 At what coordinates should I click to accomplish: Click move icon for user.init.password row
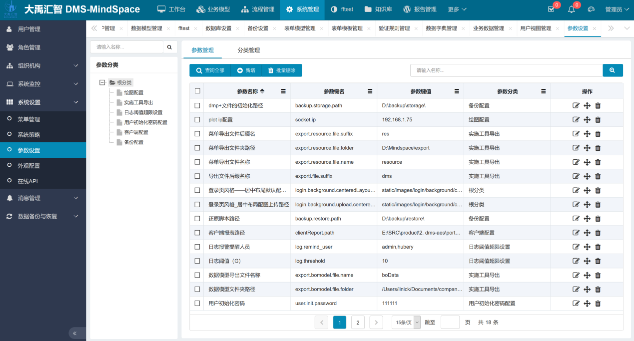tap(587, 304)
